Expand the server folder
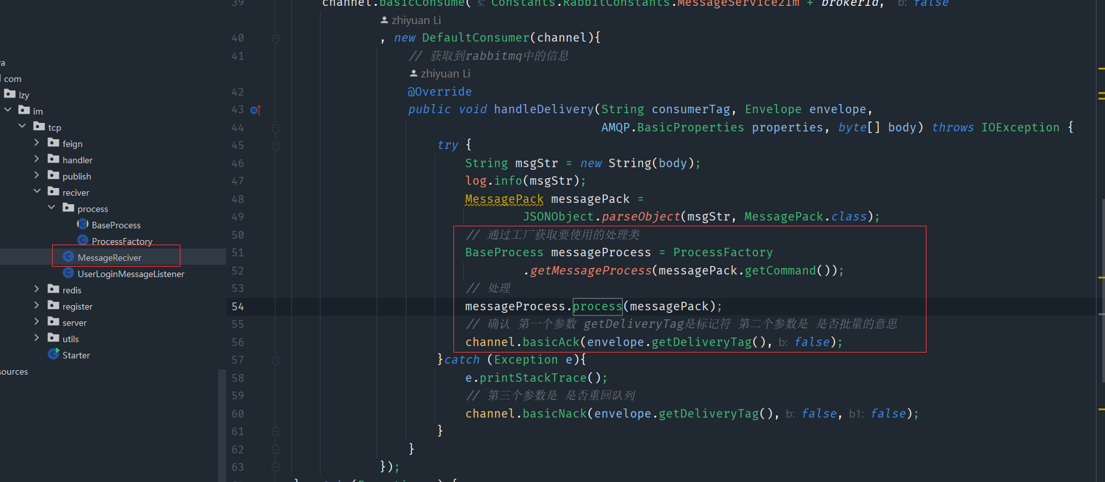The image size is (1105, 482). tap(36, 321)
